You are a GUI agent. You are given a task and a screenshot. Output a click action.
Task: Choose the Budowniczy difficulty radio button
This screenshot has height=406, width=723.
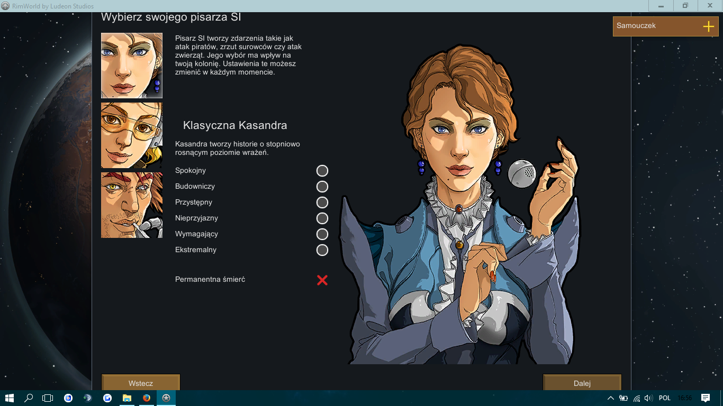322,187
